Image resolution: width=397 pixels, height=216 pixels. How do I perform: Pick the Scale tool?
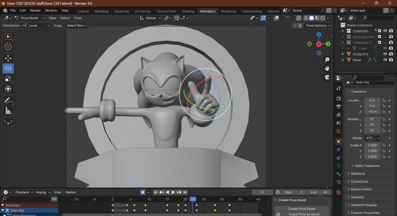[8, 79]
